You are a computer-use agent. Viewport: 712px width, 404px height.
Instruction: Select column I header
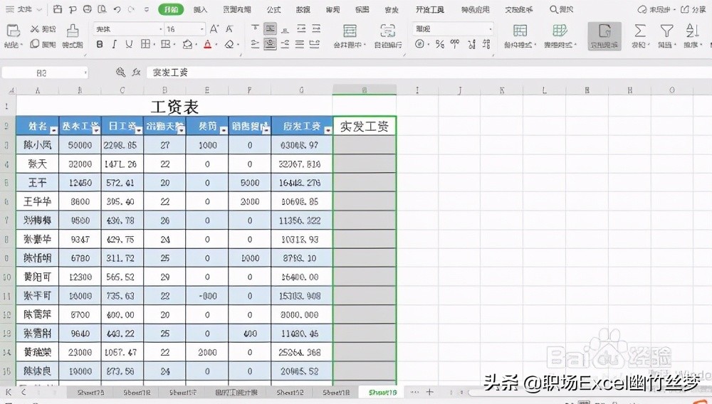tap(417, 90)
